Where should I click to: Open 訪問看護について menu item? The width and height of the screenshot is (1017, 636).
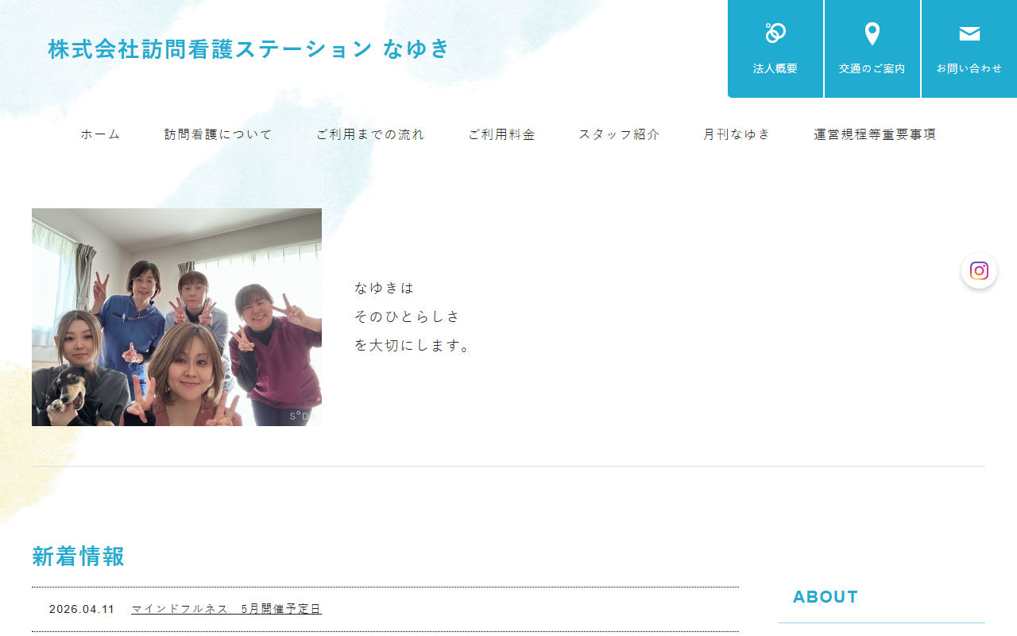[x=218, y=134]
